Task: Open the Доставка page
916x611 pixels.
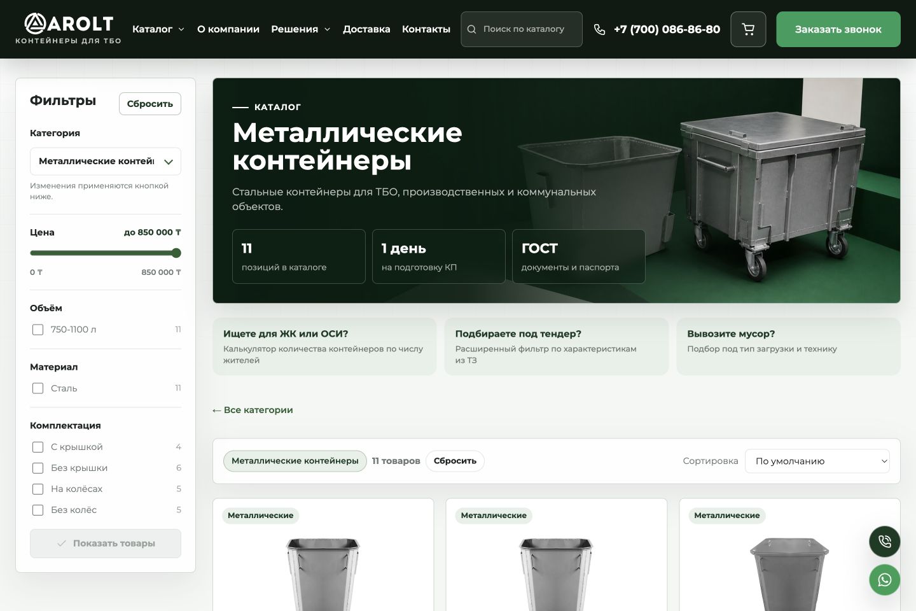Action: click(366, 29)
